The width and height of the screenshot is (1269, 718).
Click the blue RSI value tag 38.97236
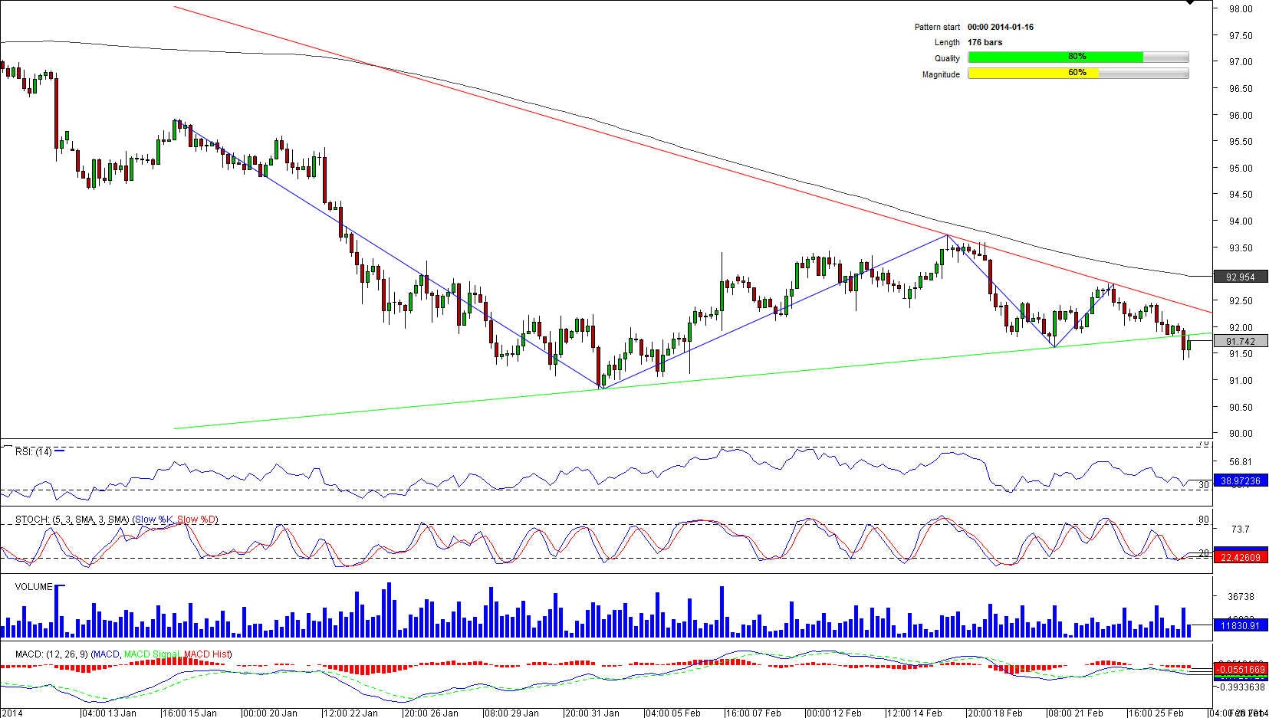[x=1240, y=481]
